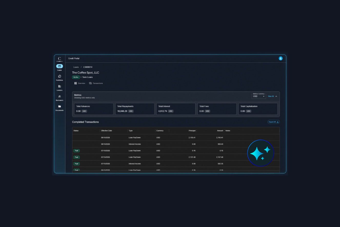Click Completed Transactions heading
The height and width of the screenshot is (227, 340).
coord(85,122)
